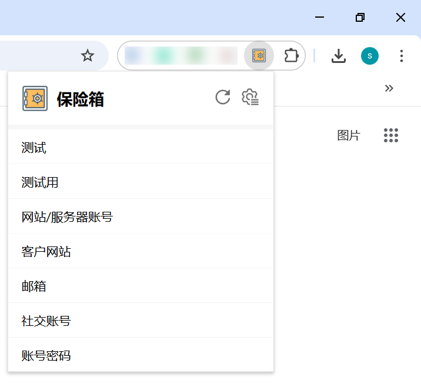
Task: Click the safe box logo in the popup header
Action: tap(35, 99)
